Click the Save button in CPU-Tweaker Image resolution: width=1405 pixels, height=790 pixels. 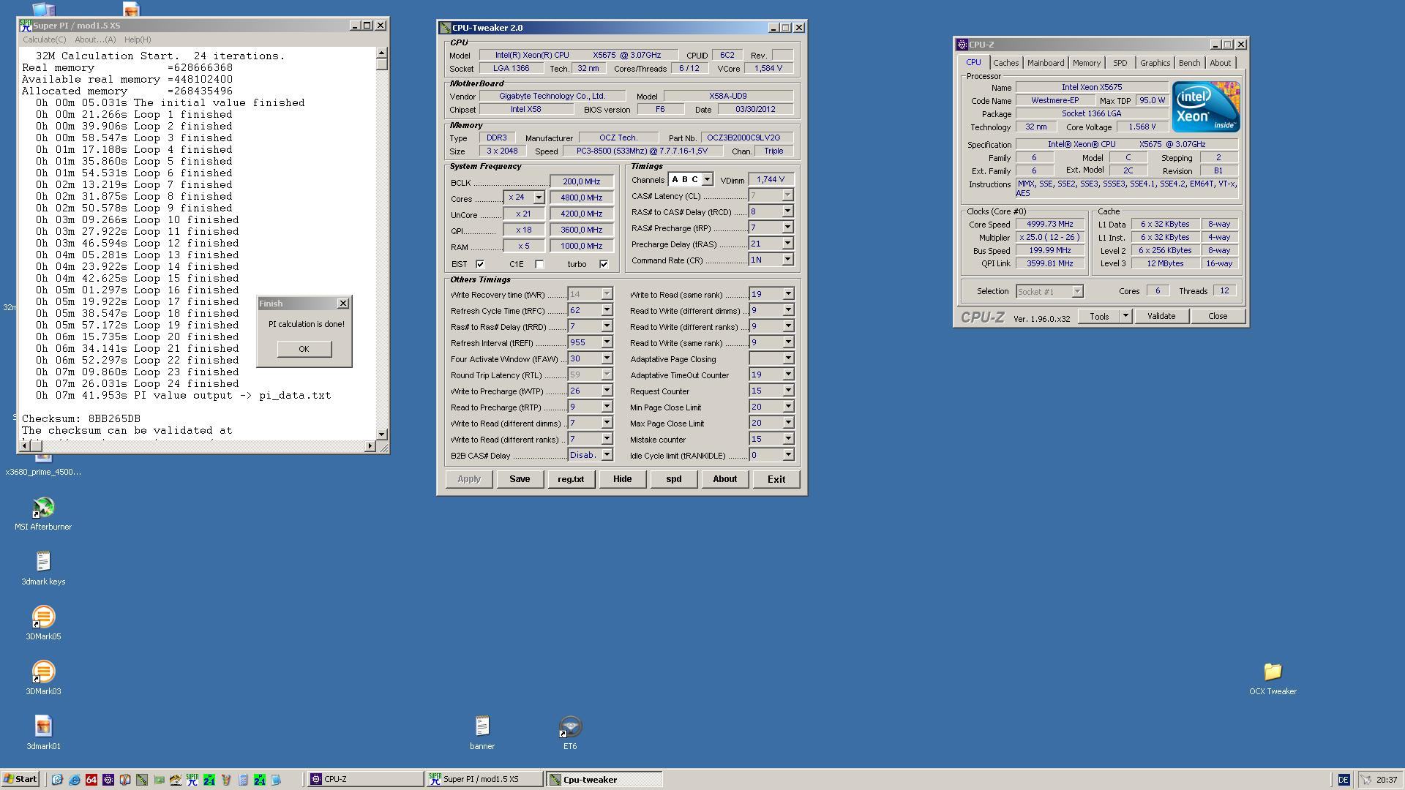520,479
